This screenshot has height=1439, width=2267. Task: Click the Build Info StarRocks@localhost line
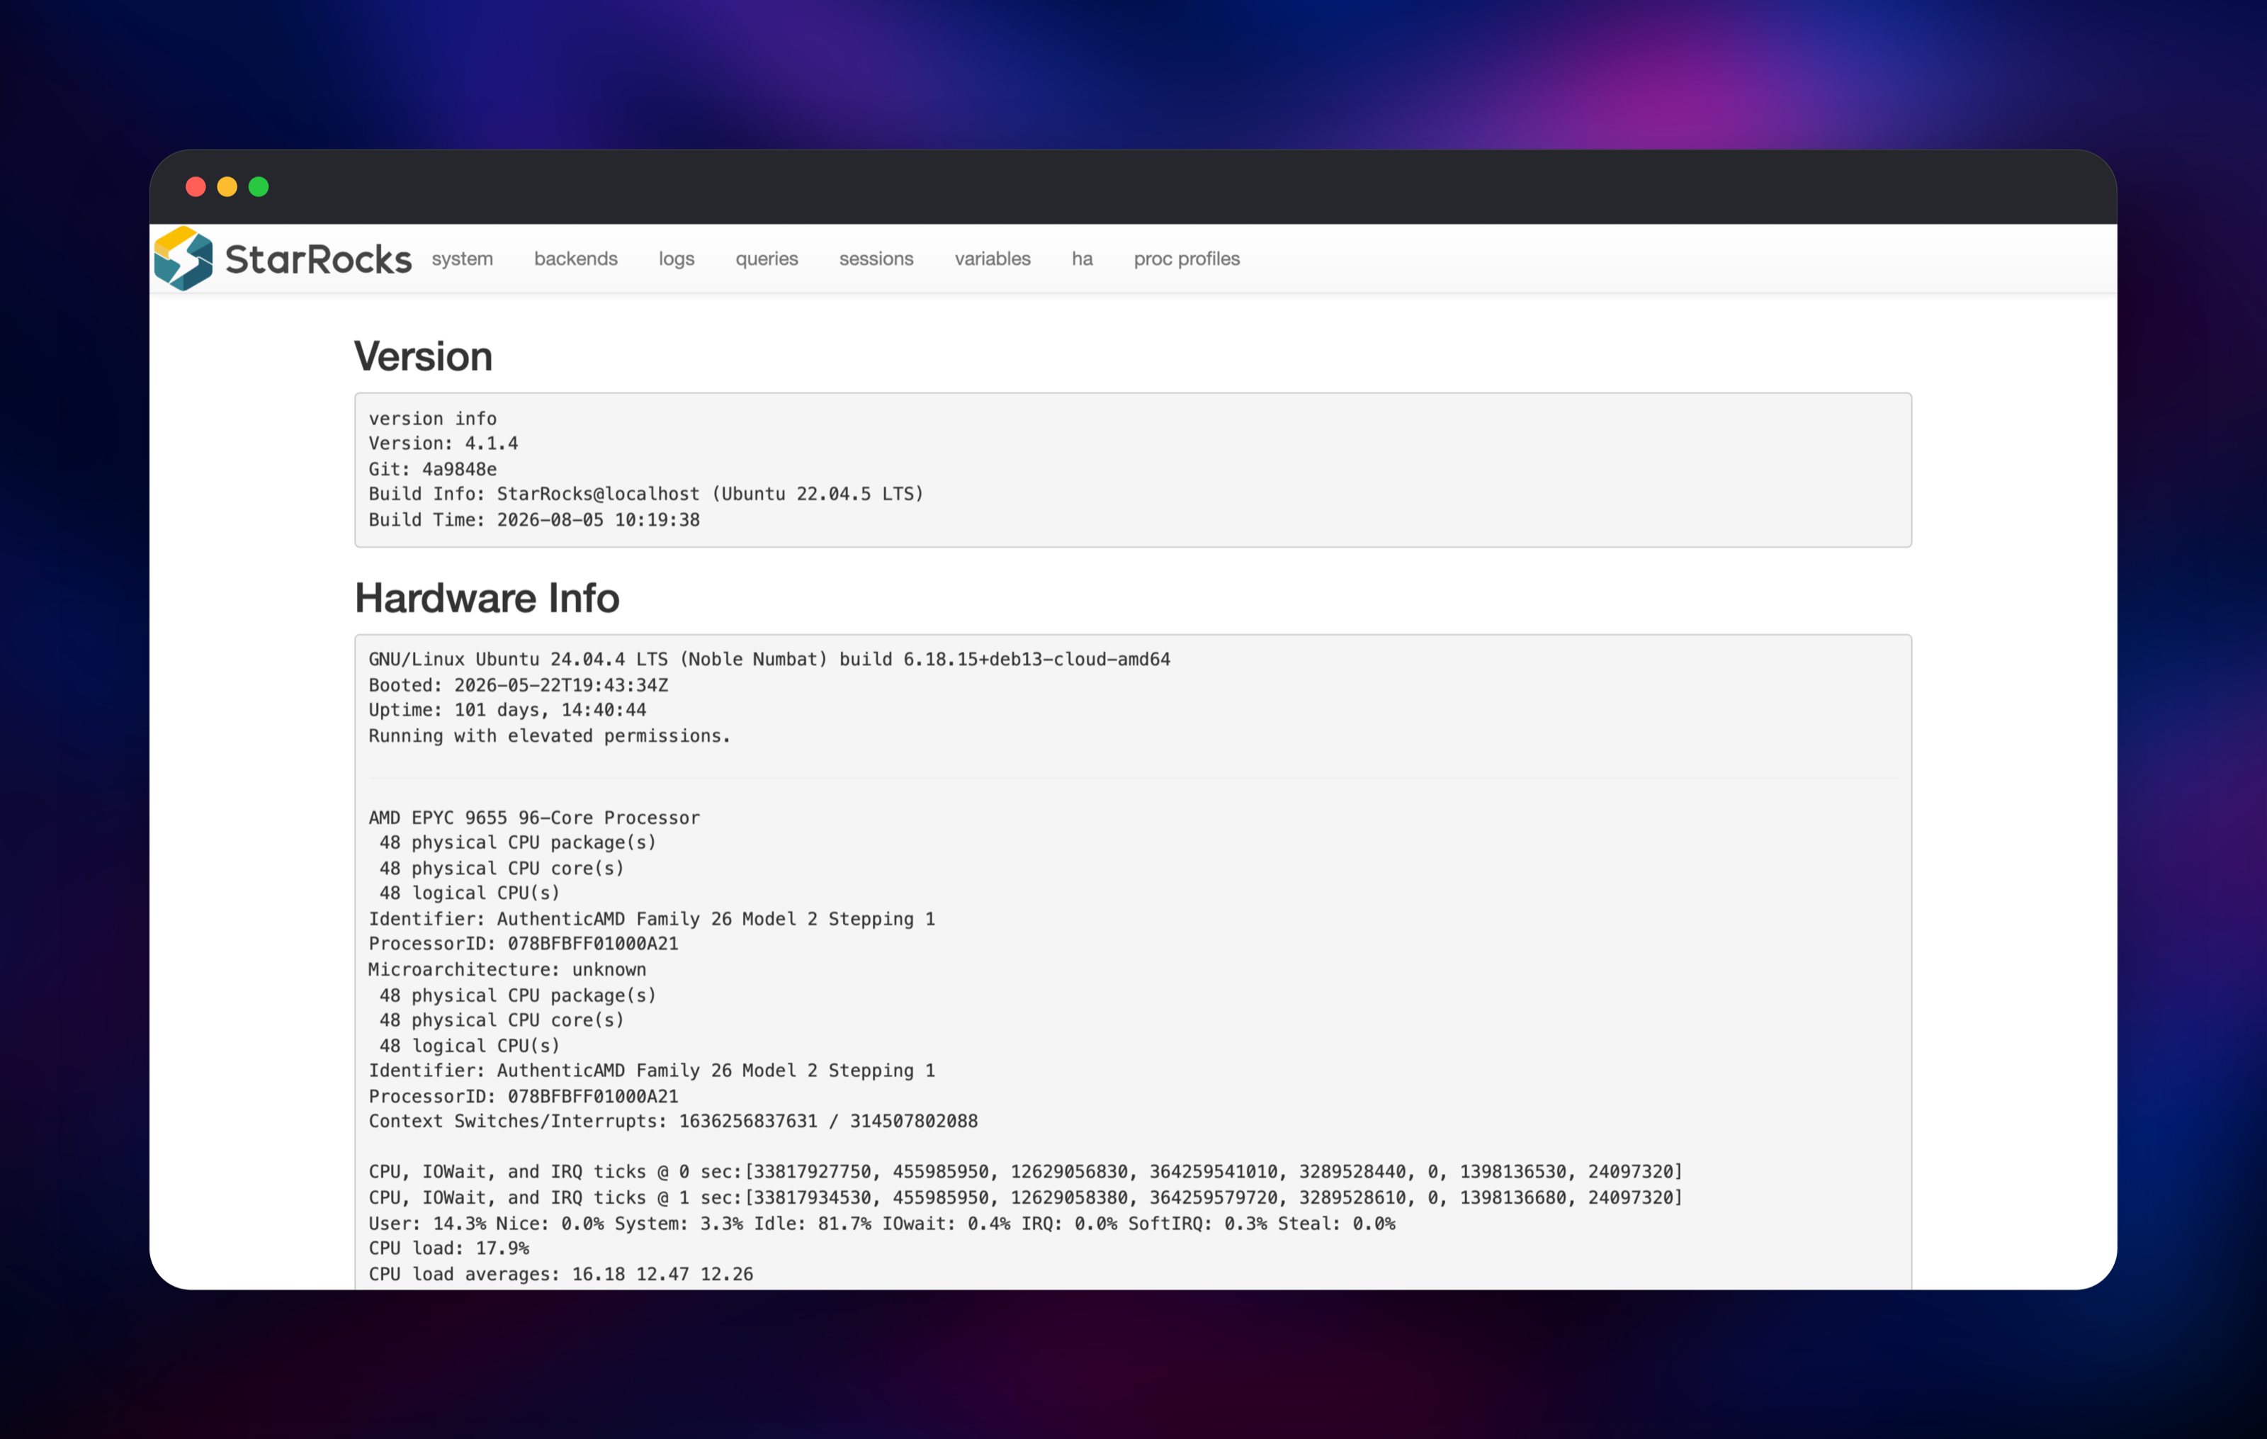pyautogui.click(x=647, y=495)
